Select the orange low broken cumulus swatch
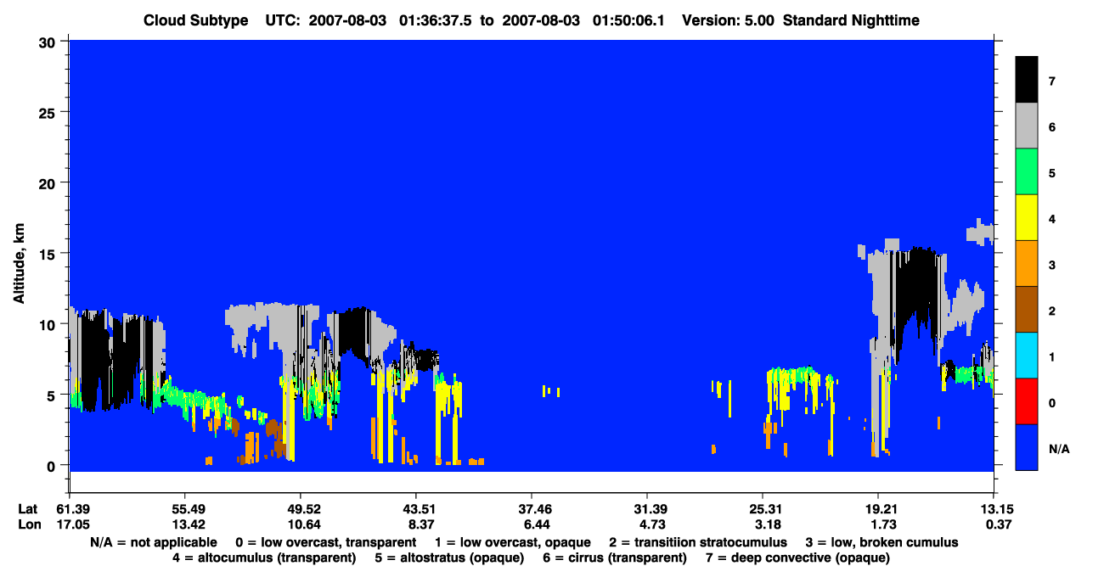This screenshot has height=566, width=1104. (1027, 264)
